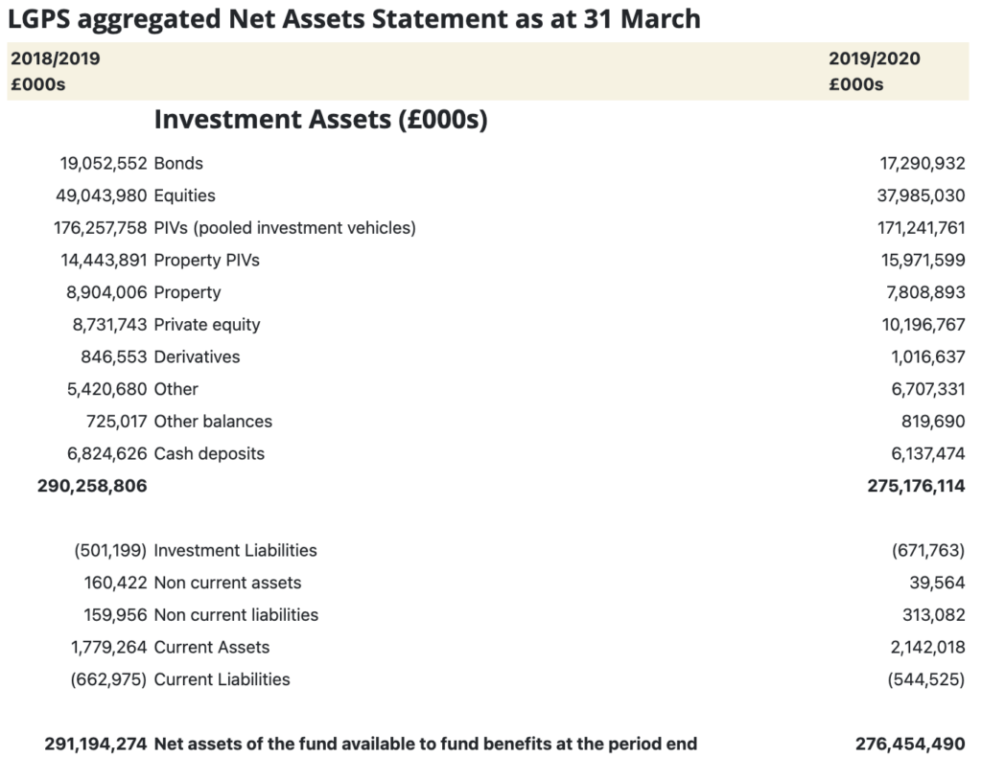Select the Investment Liabilities row label
This screenshot has width=982, height=757.
tap(235, 551)
